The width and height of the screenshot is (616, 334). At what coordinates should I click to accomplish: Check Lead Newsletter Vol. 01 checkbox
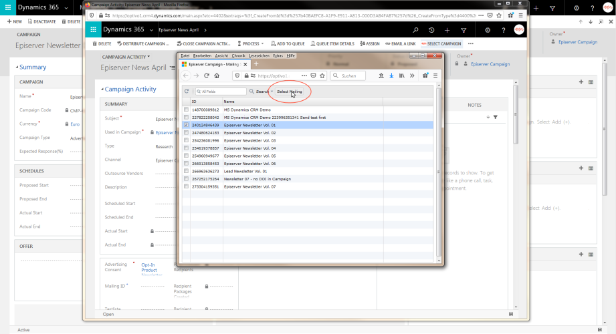point(186,171)
